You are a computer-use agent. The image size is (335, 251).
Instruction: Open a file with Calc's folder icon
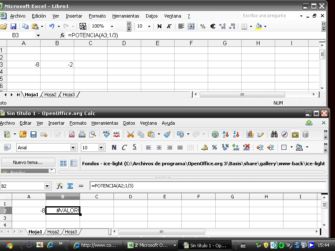coord(23,134)
